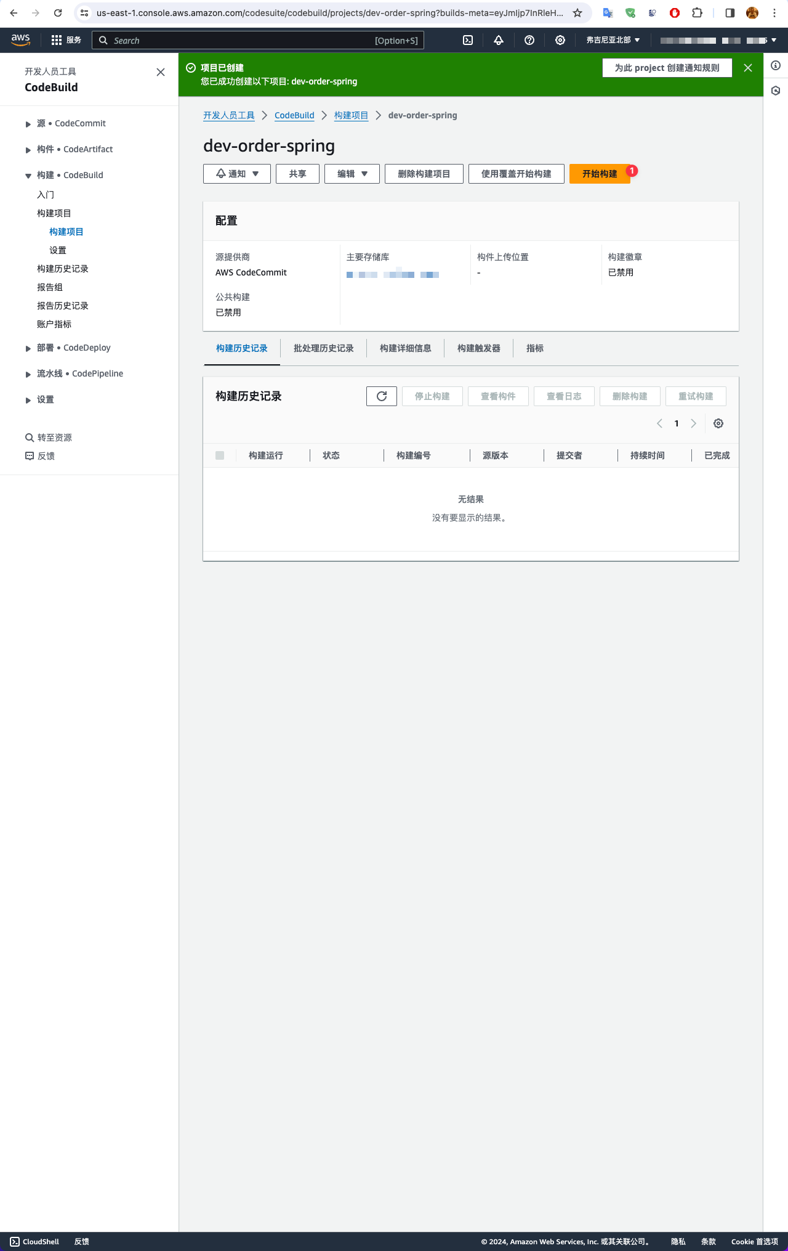The height and width of the screenshot is (1251, 788).
Task: Click the translate extension icon
Action: [x=608, y=13]
